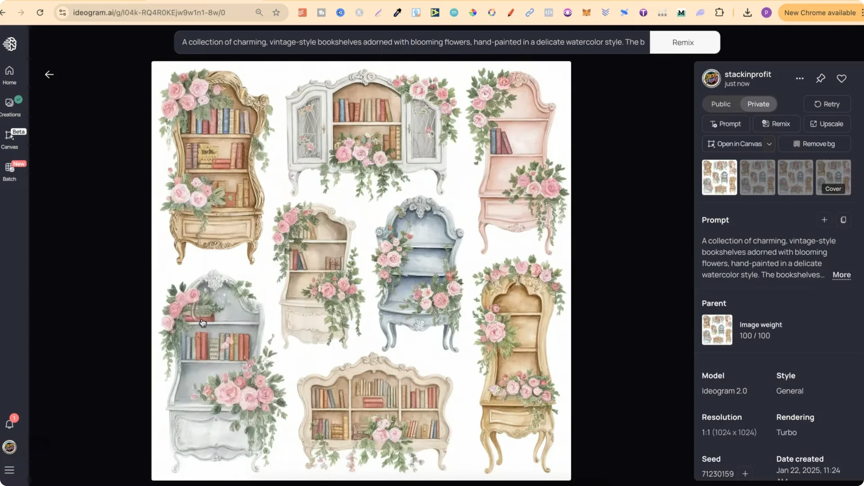Expand the prompt with More
Screen dimensions: 864x486
(841, 275)
